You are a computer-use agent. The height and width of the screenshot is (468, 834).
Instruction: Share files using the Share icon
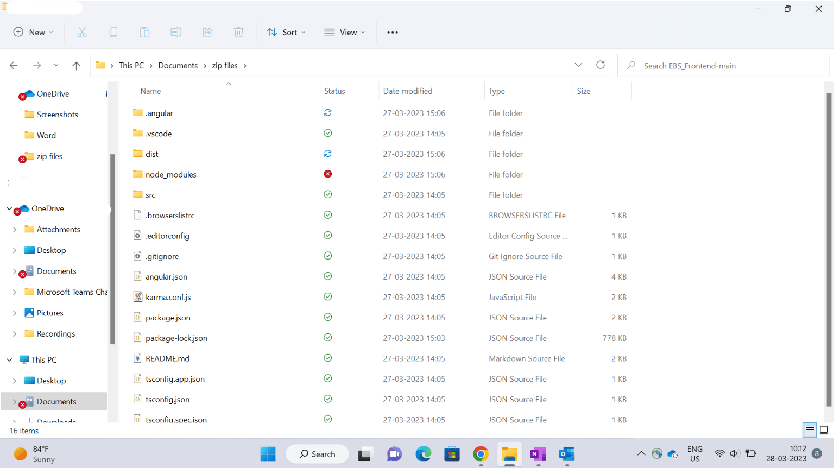pos(207,32)
